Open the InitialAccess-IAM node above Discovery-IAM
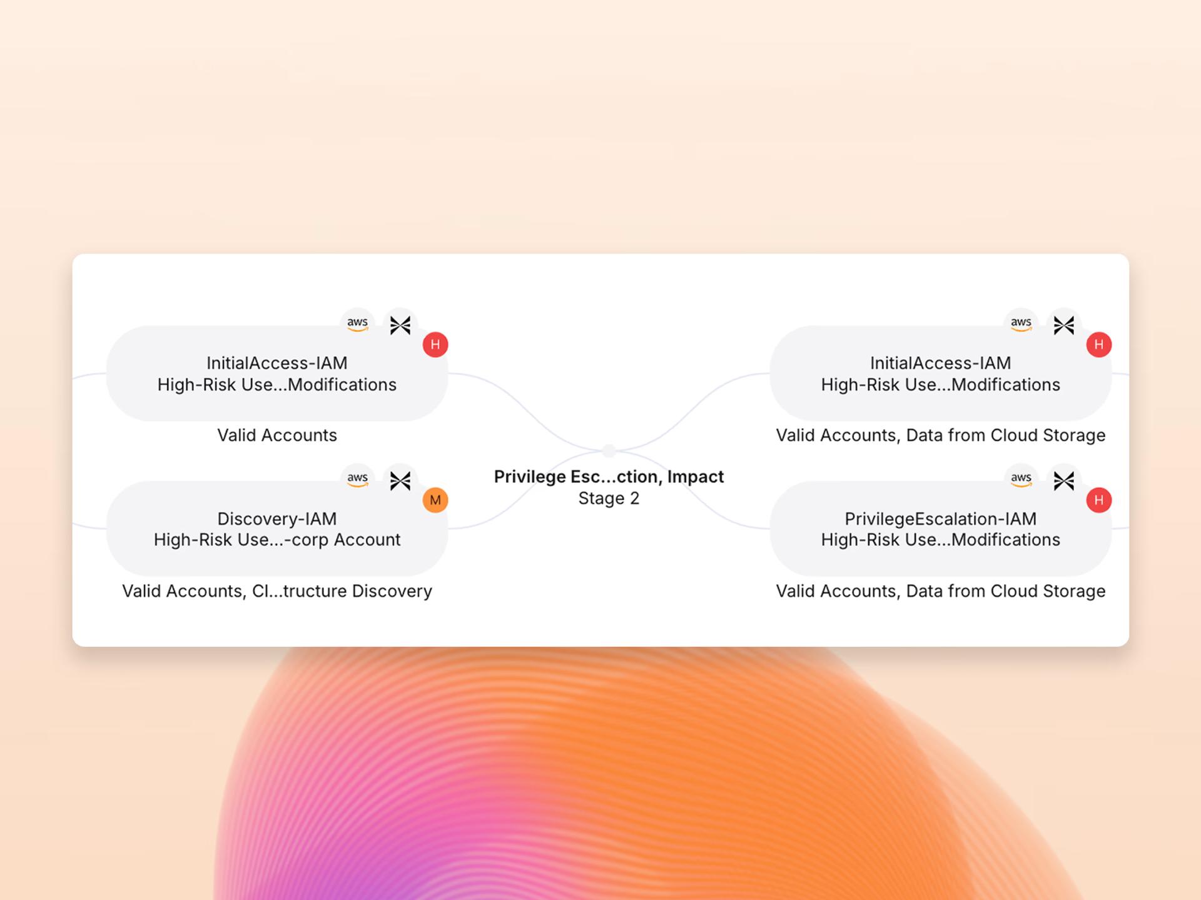 [x=277, y=374]
